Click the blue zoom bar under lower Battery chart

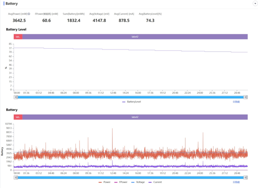131,178
